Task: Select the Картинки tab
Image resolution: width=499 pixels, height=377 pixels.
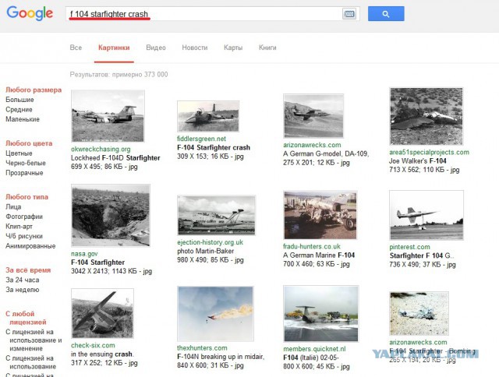Action: click(114, 48)
